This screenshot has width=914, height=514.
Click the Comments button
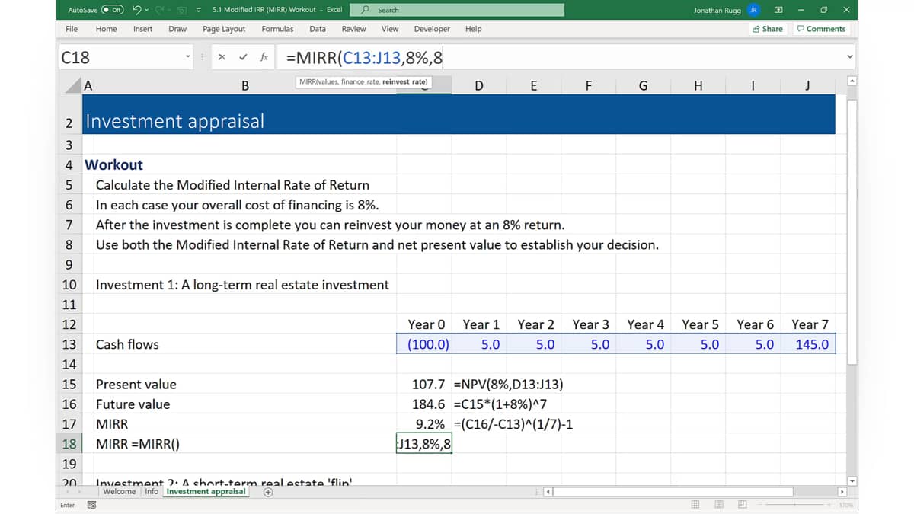[x=821, y=29]
